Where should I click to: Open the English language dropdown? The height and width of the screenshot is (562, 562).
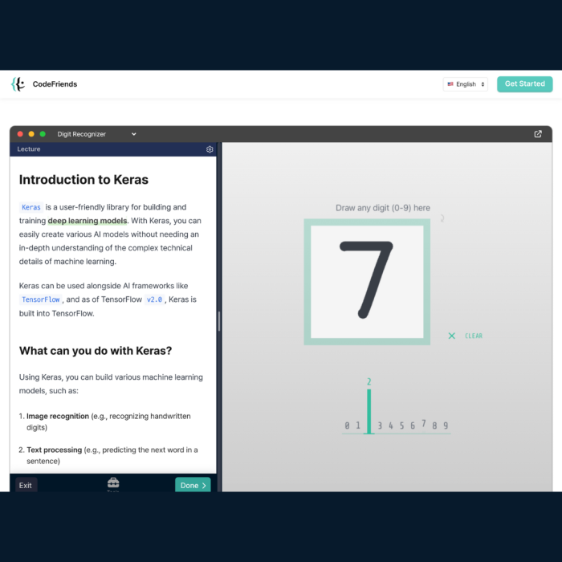point(465,84)
